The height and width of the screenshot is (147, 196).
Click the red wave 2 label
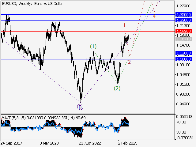[130, 62]
